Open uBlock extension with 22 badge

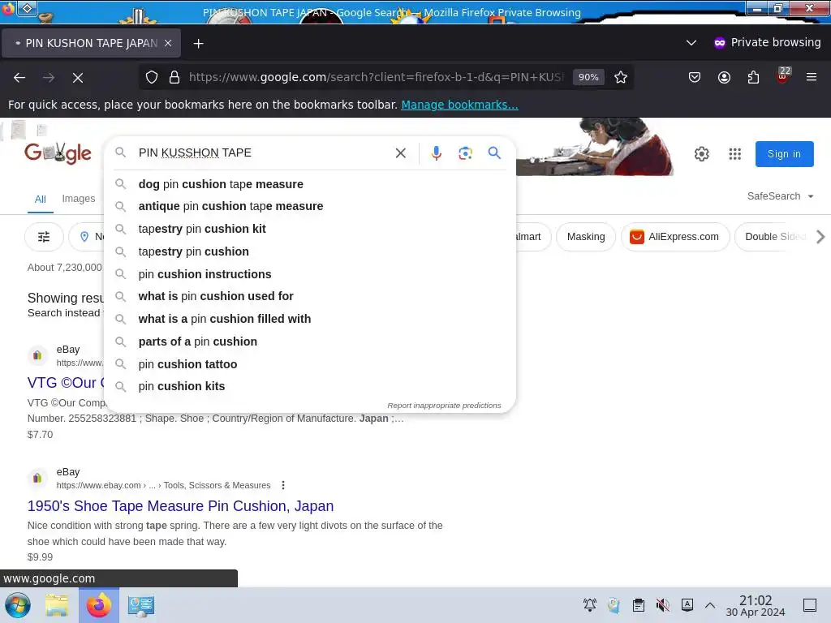[x=783, y=75]
